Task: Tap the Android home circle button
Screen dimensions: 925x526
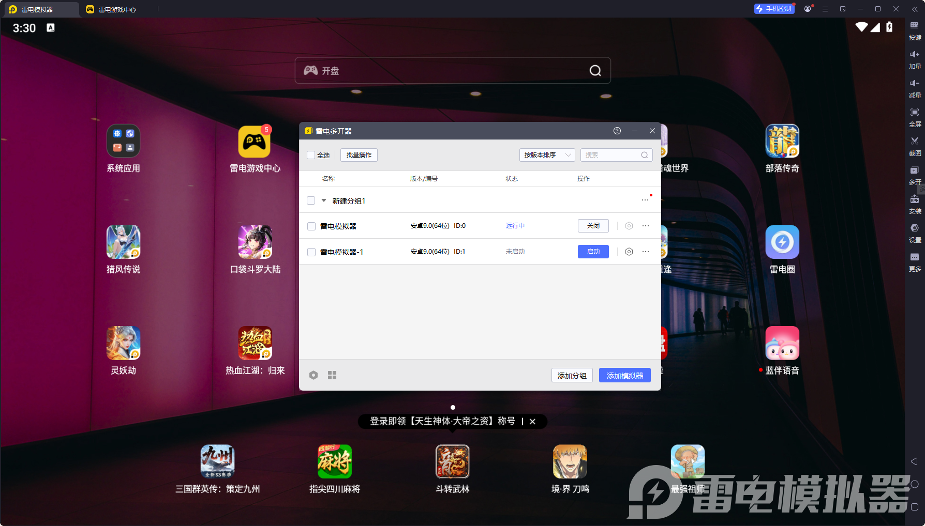Action: tap(914, 484)
